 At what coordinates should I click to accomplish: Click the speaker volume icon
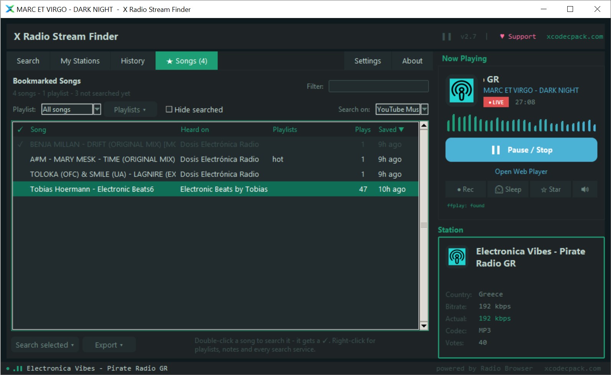(585, 189)
